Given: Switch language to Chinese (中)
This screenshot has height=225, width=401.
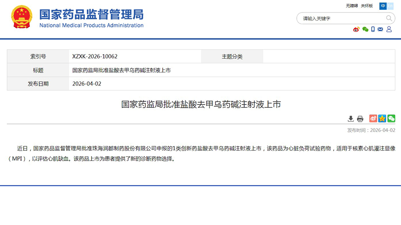Looking at the screenshot, I should [x=383, y=6].
